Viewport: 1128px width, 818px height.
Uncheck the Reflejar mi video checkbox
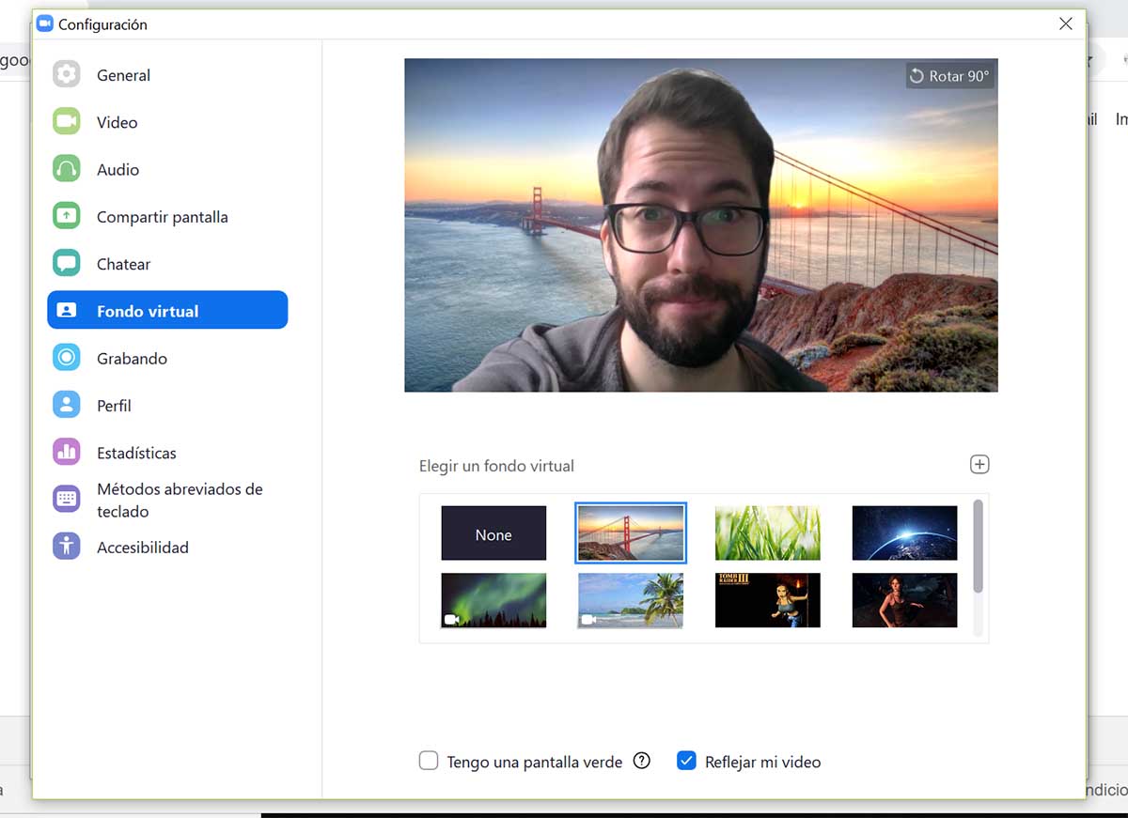coord(686,761)
